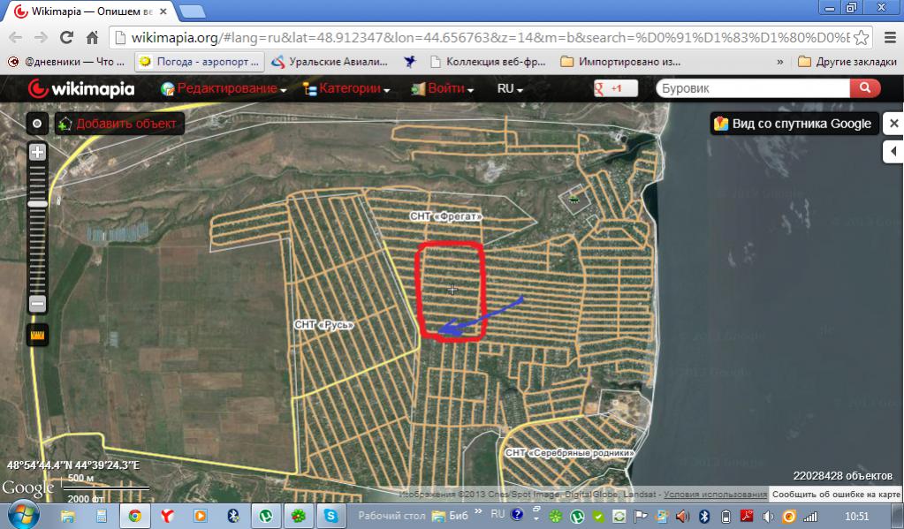The image size is (904, 529).
Task: Reload the page in Chrome
Action: tap(66, 37)
